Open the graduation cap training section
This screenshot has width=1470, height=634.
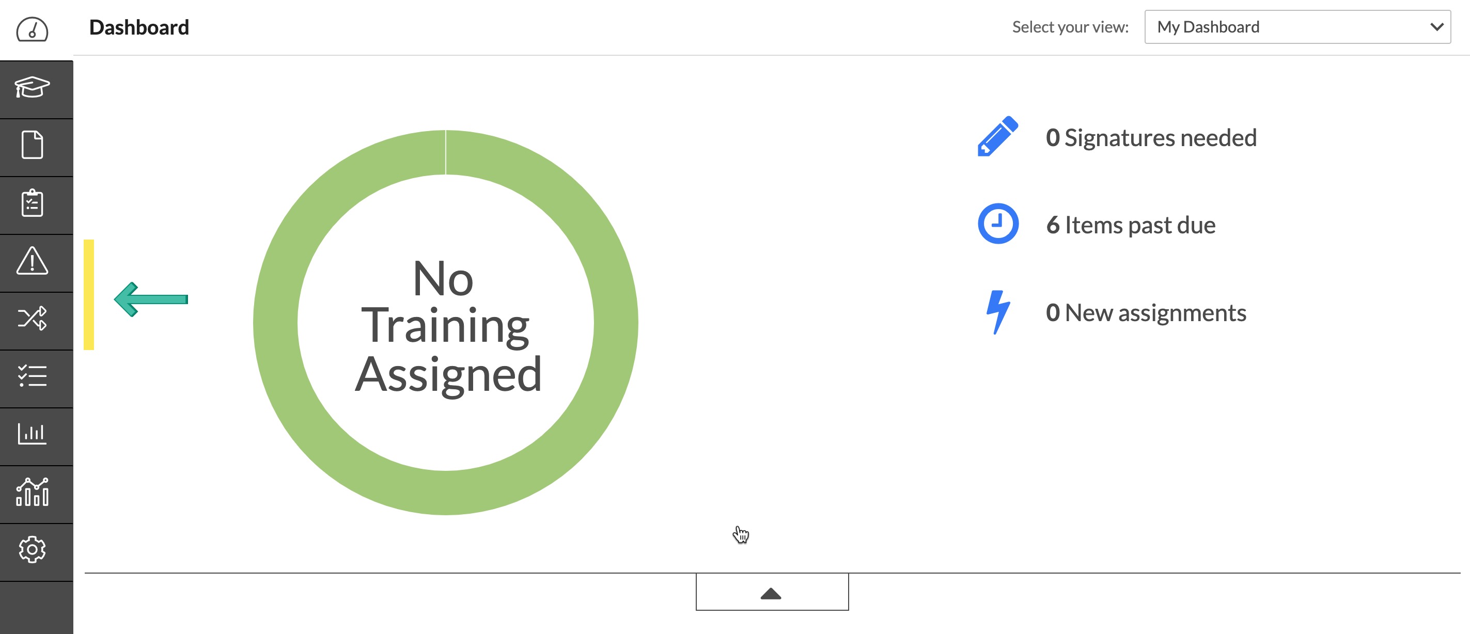tap(33, 88)
